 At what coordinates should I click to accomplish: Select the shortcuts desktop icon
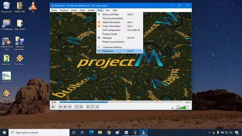tap(6, 60)
